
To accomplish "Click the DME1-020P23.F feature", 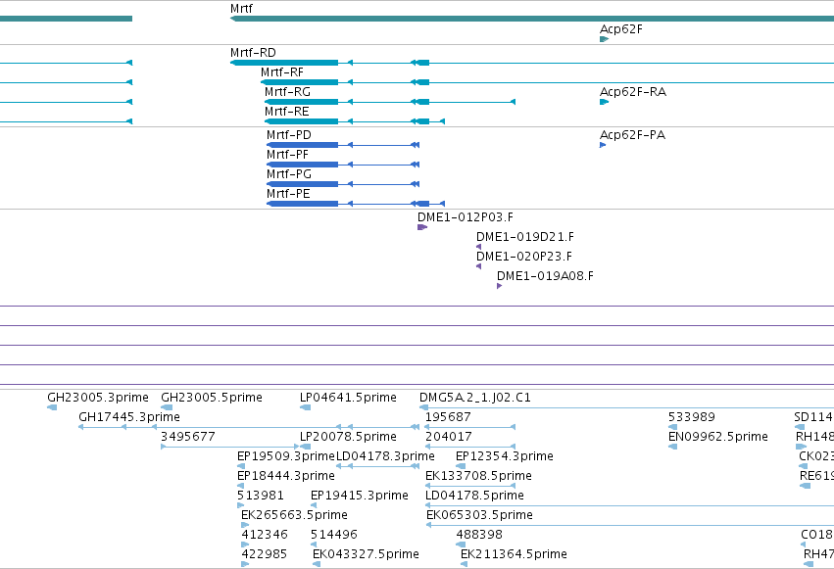I will [x=478, y=266].
